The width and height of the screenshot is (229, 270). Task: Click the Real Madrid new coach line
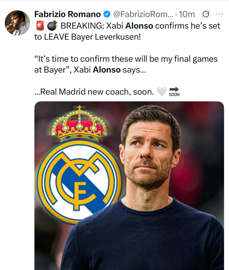[94, 91]
